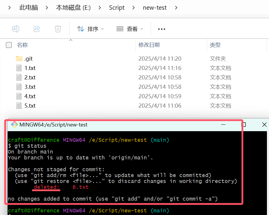Expand the chevron after 此电脑
The width and height of the screenshot is (269, 215).
[47, 8]
